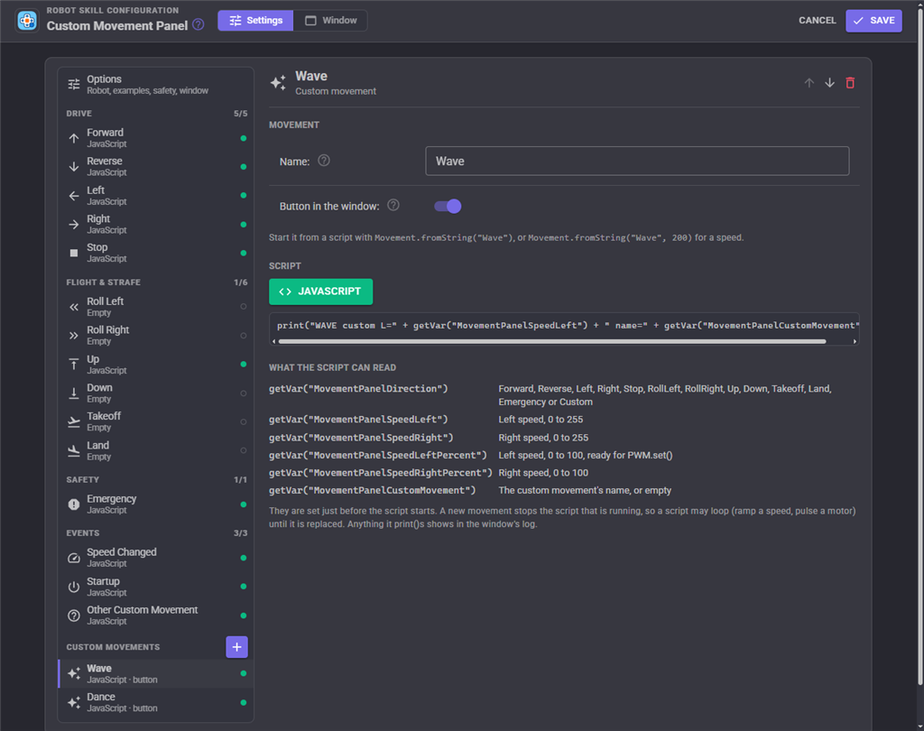Click the horizontal scrollbar under the script preview
The height and width of the screenshot is (731, 924).
pos(551,341)
